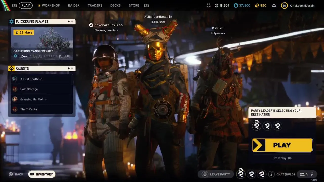Click the circle icon beside BACK
Viewport: 324px width, 182px height.
11,174
